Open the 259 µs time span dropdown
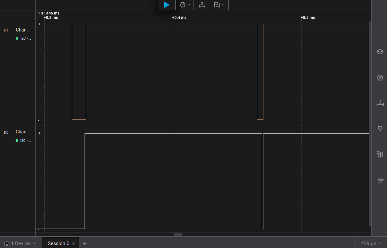 (371, 243)
